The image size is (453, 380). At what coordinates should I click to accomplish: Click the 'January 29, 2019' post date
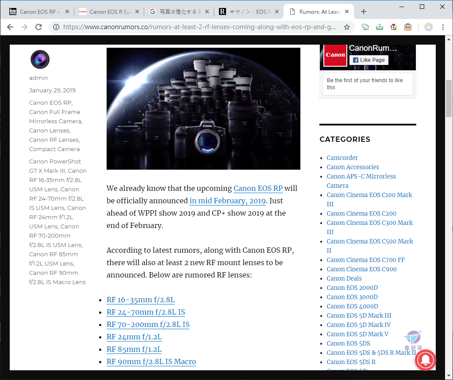coord(52,90)
